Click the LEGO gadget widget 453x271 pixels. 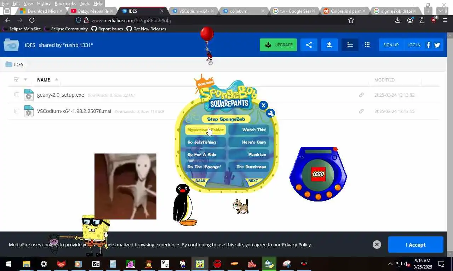pyautogui.click(x=318, y=174)
